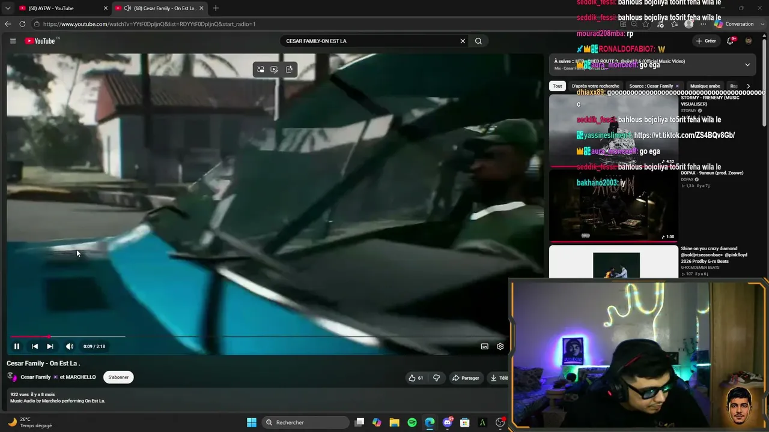Close the AYEW - YouTube tab

coord(106,8)
